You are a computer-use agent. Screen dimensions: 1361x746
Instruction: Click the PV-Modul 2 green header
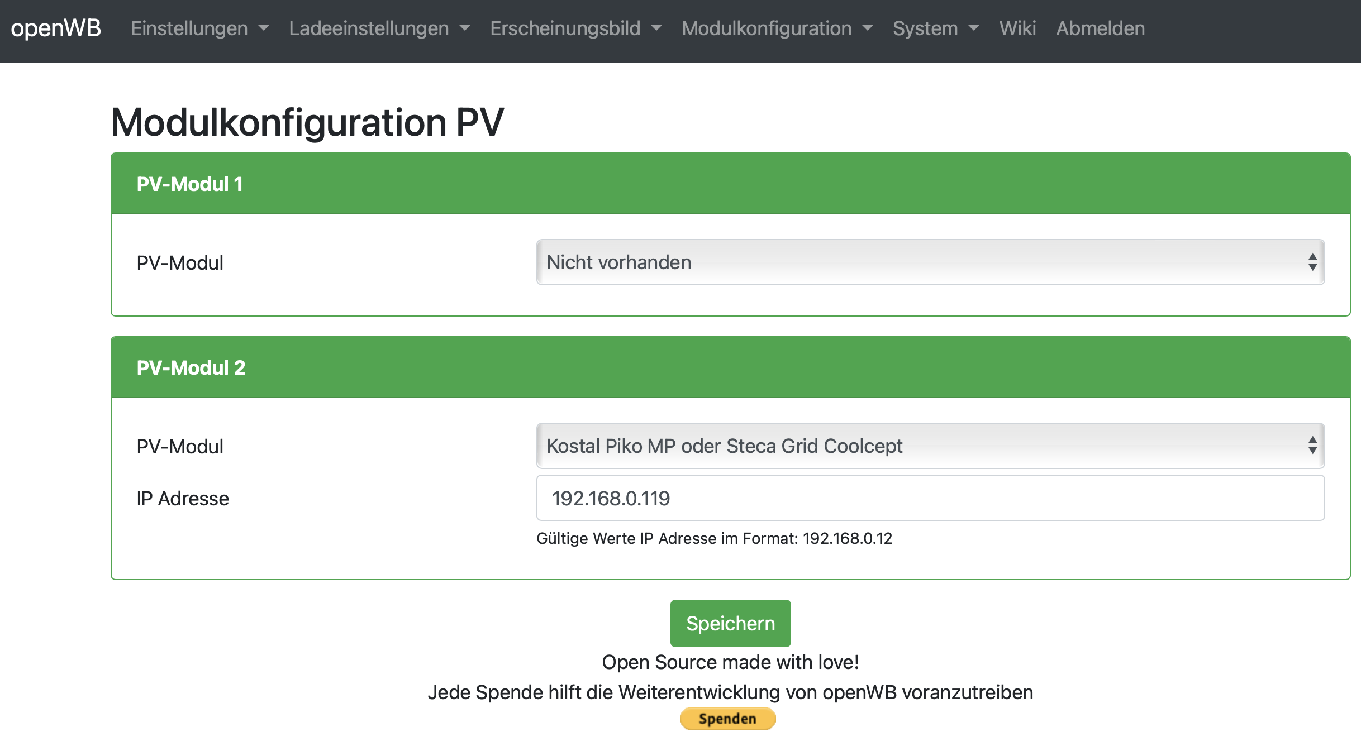tap(730, 367)
